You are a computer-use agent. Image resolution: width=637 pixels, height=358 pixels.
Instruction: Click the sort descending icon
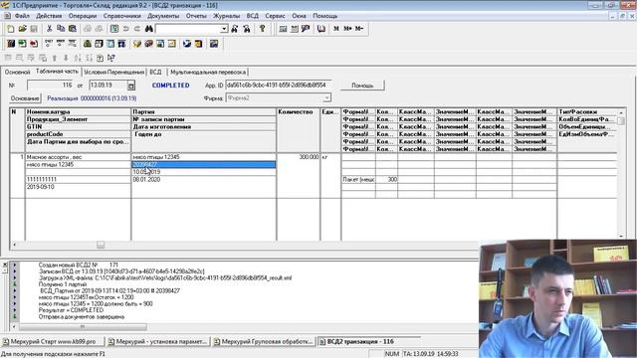89,58
